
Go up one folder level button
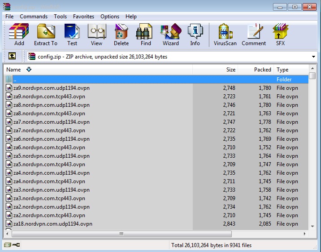[x=12, y=56]
